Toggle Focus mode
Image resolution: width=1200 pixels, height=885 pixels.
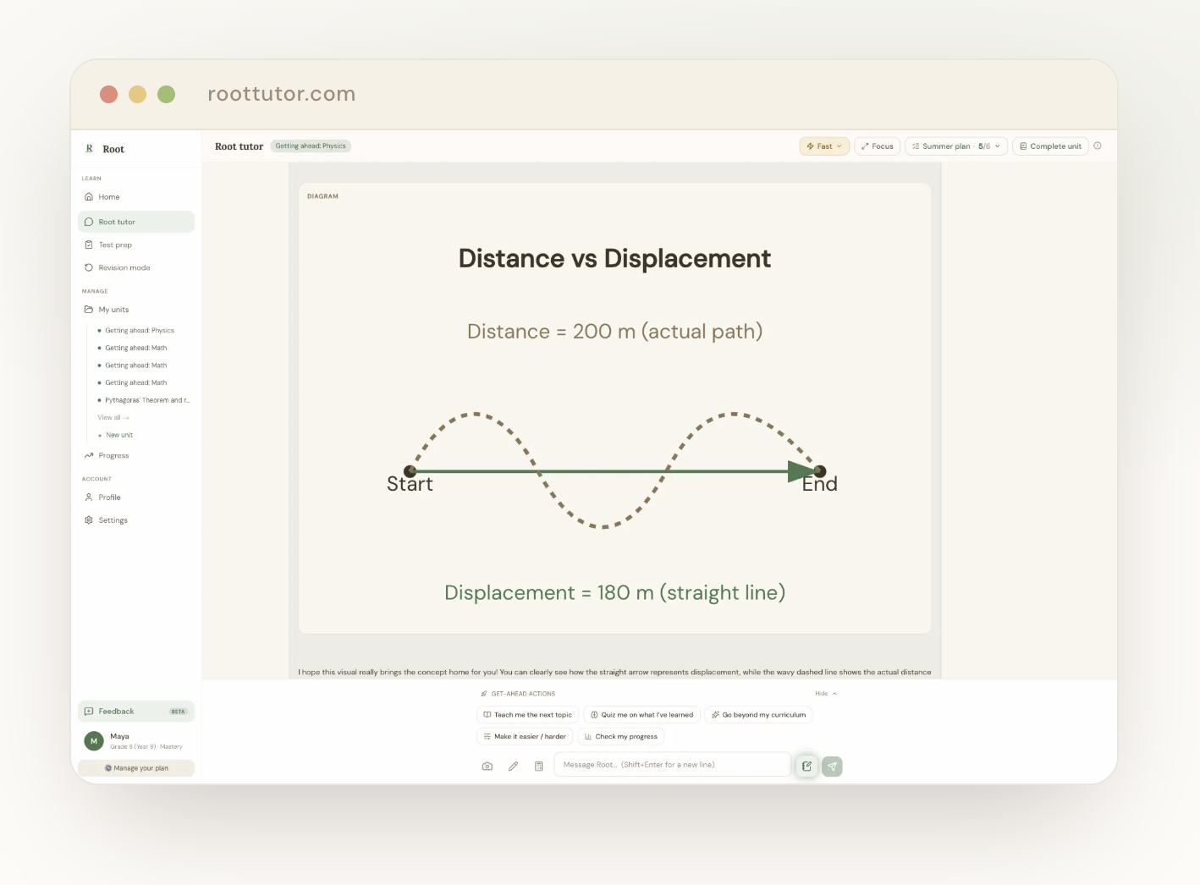click(x=878, y=146)
